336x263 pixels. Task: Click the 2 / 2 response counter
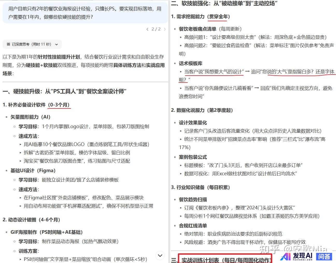pos(156,29)
